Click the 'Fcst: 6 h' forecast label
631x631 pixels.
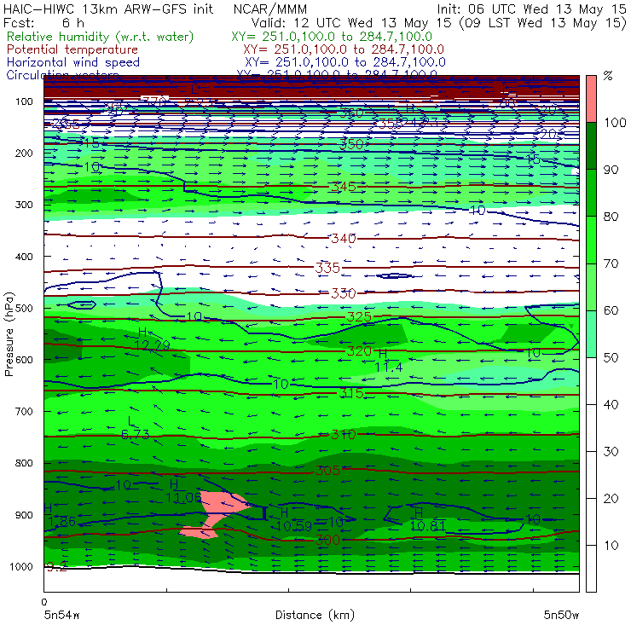click(x=43, y=23)
